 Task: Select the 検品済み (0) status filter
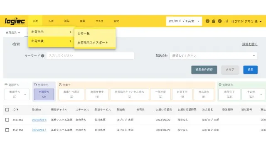tap(204, 94)
